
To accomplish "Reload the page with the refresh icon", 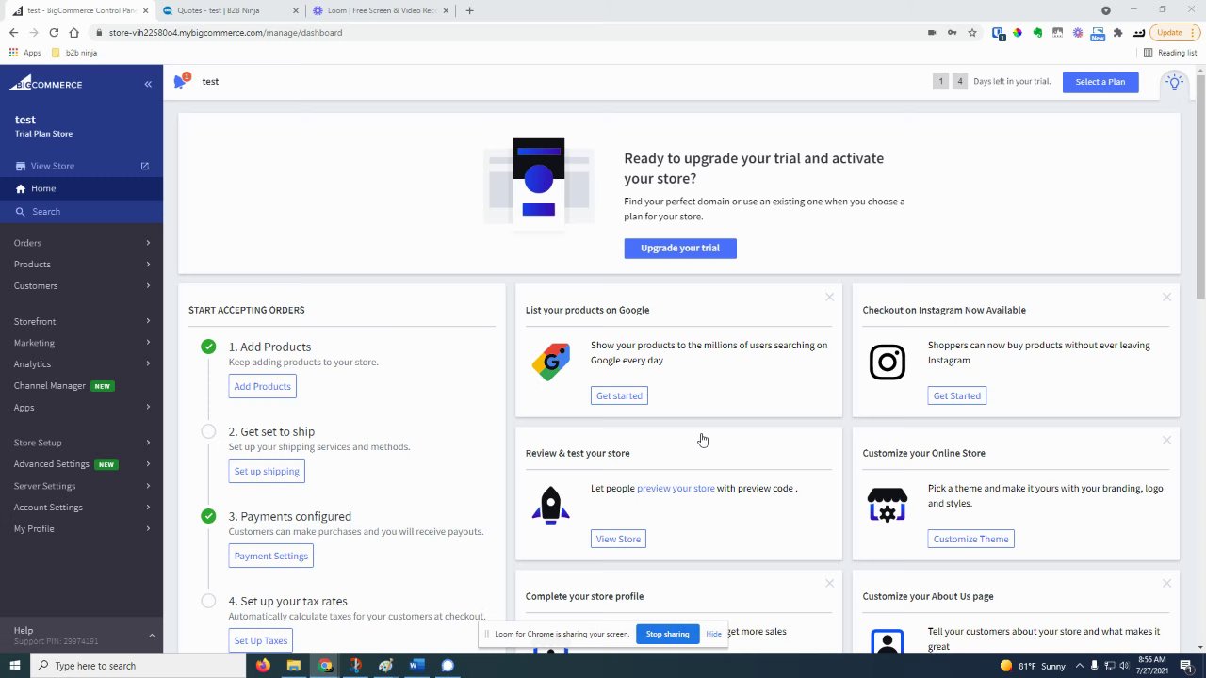I will [x=54, y=33].
